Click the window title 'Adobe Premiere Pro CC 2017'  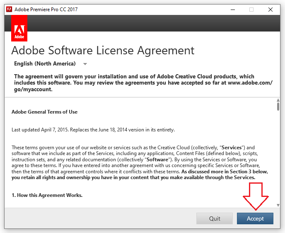click(x=46, y=10)
